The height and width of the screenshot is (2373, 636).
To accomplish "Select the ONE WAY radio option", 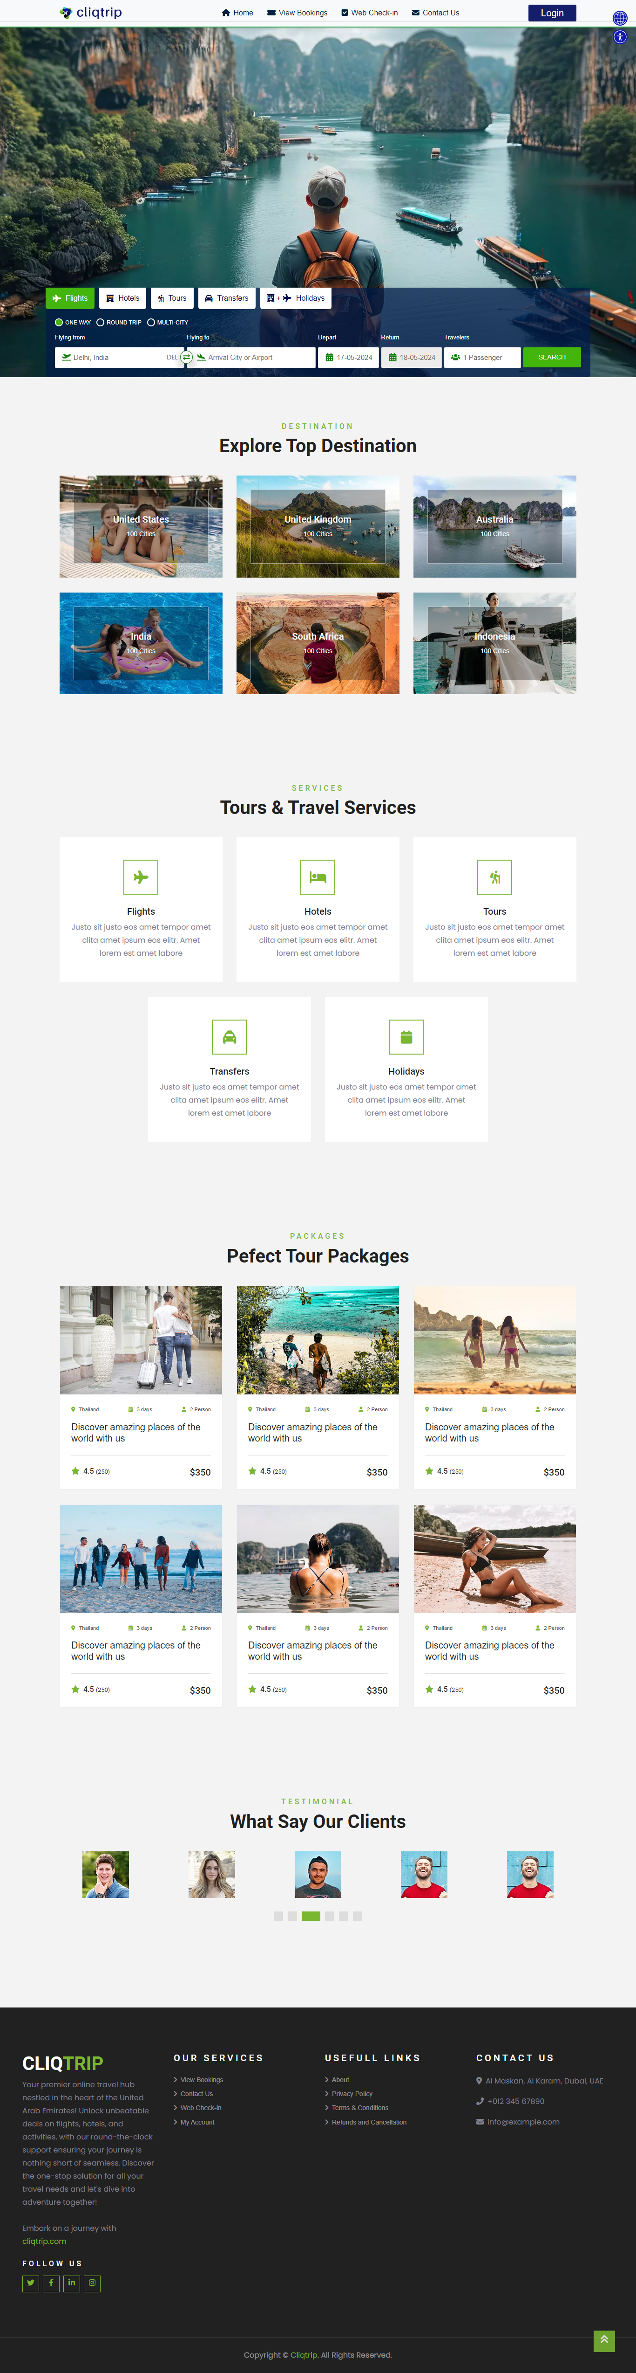I will coord(73,323).
